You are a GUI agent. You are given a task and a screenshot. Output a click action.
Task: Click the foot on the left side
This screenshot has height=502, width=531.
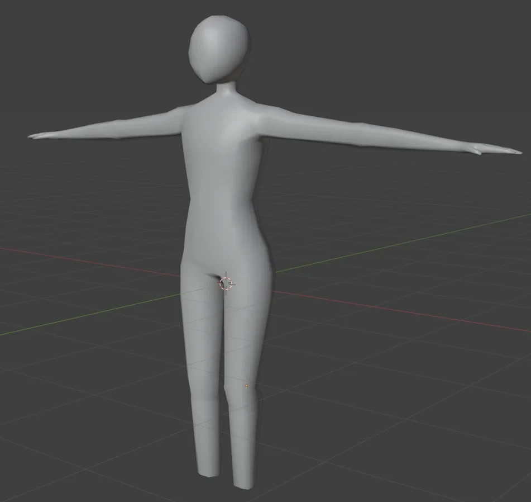(205, 467)
